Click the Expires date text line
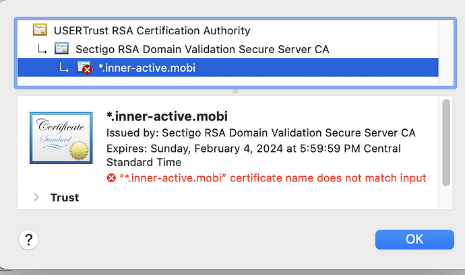The image size is (465, 275). [253, 148]
